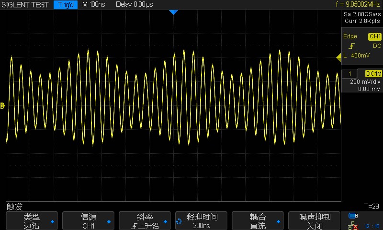The height and width of the screenshot is (230, 383).
Task: Select the channel 1 tab in info panel
Action: point(350,73)
